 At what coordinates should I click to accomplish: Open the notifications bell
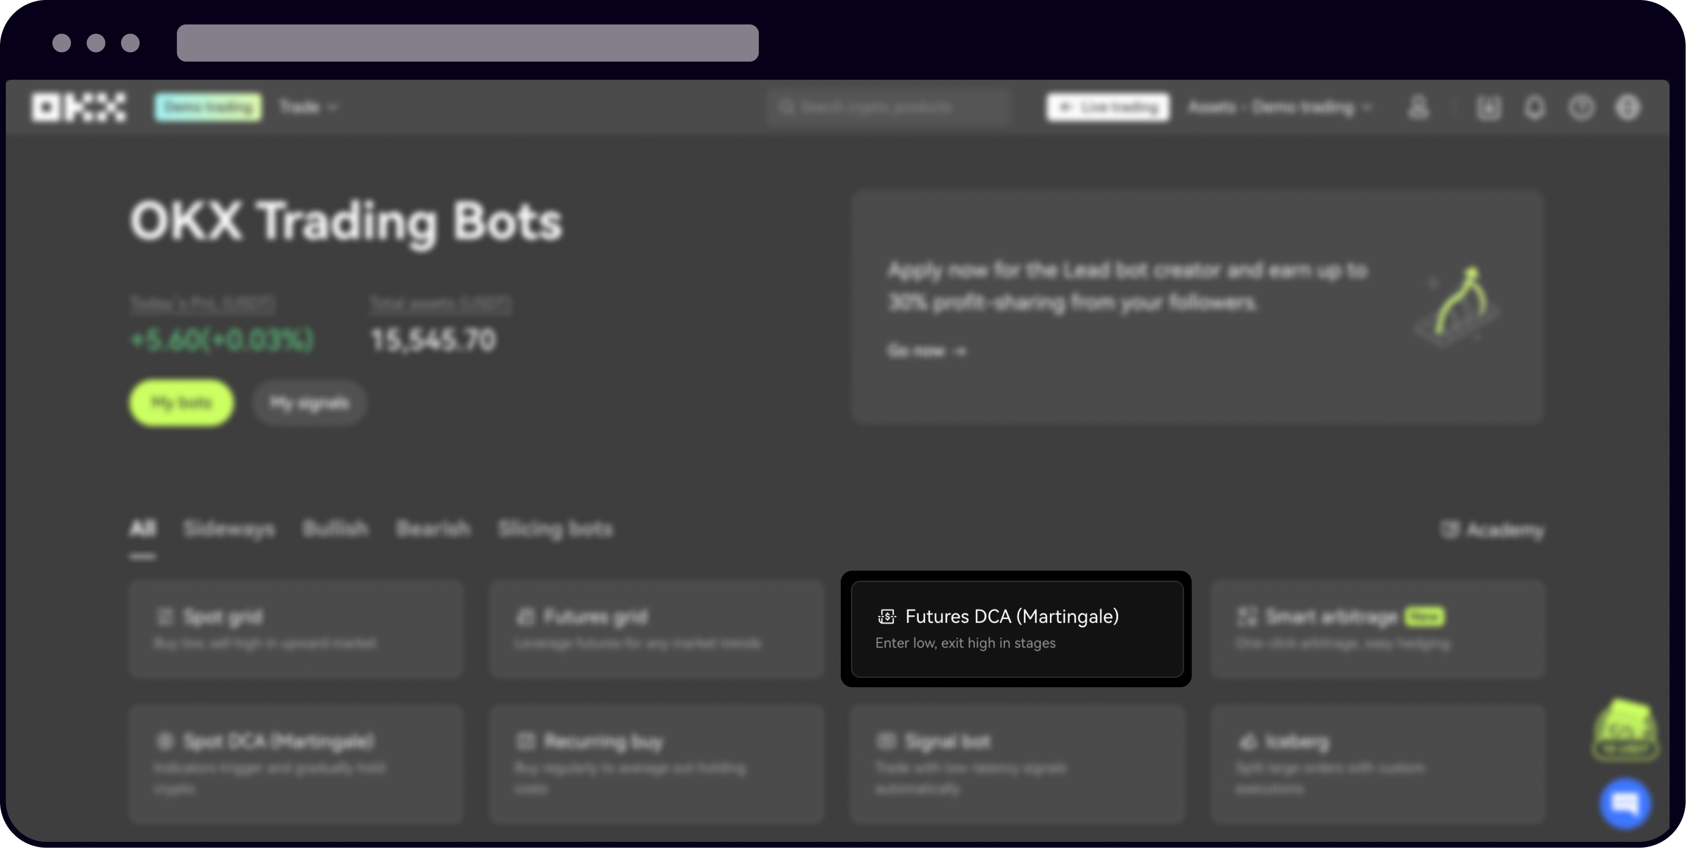pyautogui.click(x=1535, y=108)
